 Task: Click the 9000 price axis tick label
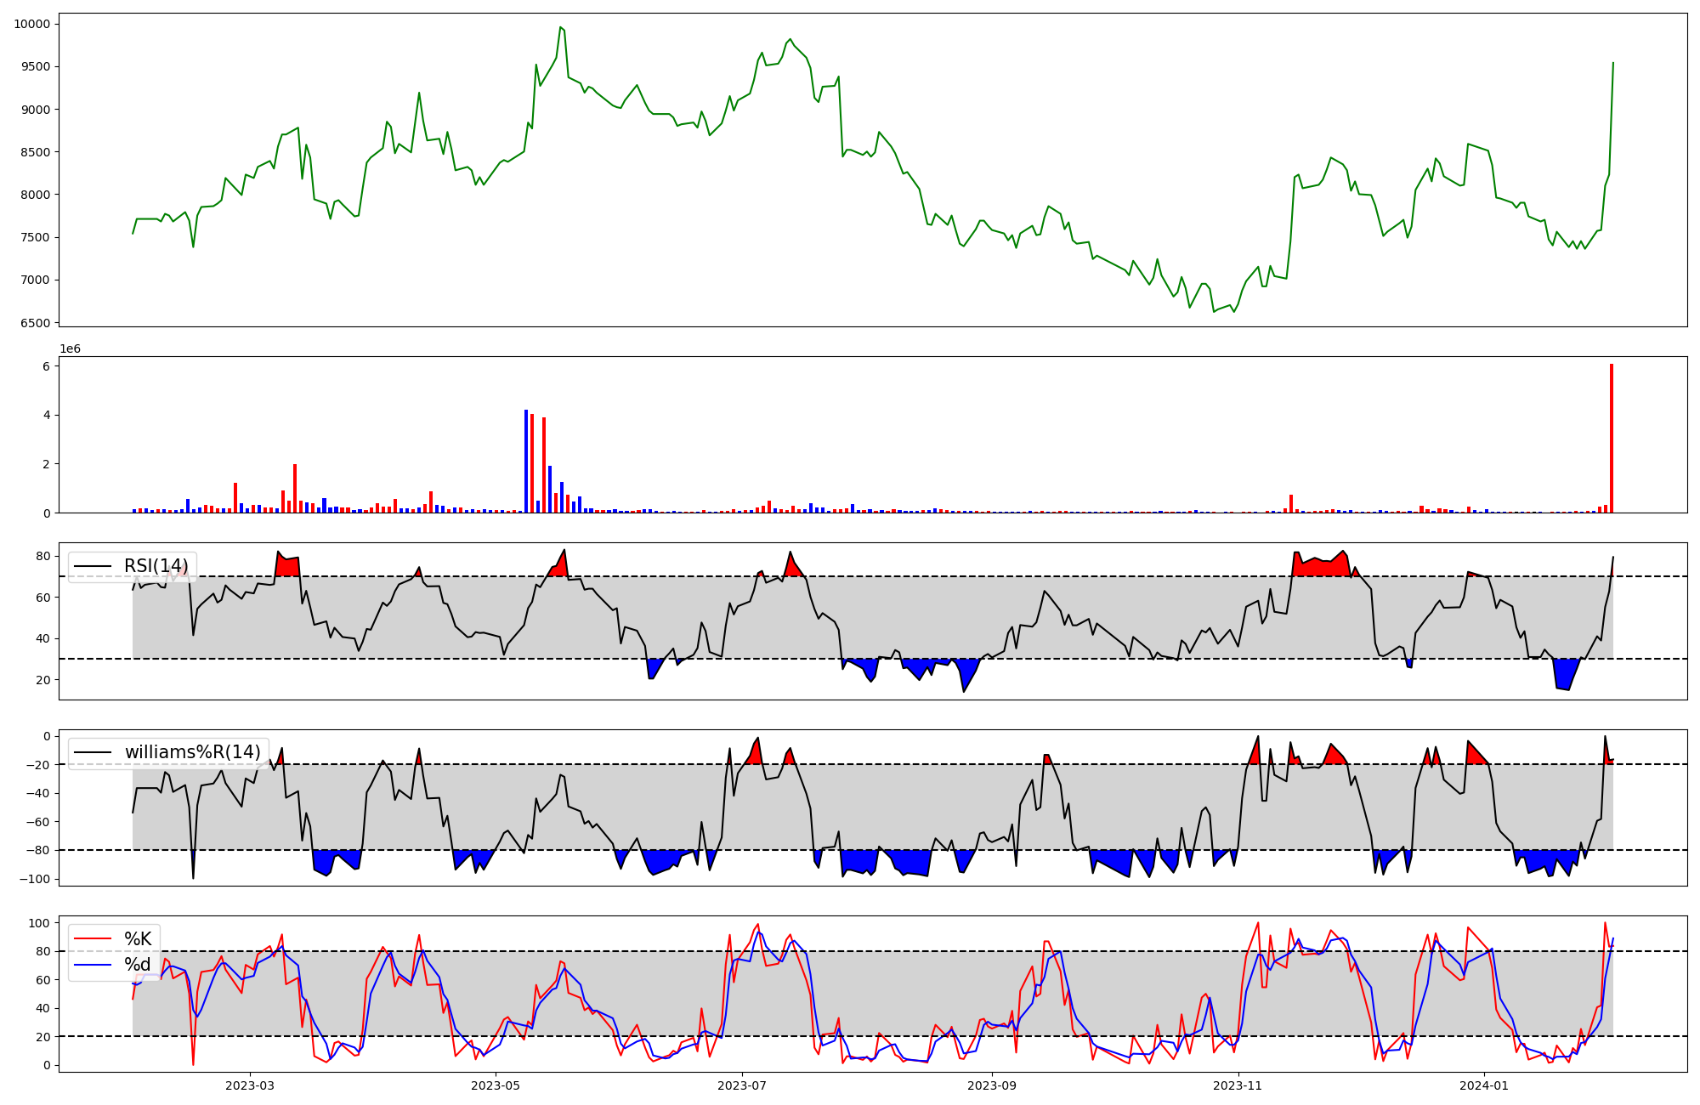[36, 110]
